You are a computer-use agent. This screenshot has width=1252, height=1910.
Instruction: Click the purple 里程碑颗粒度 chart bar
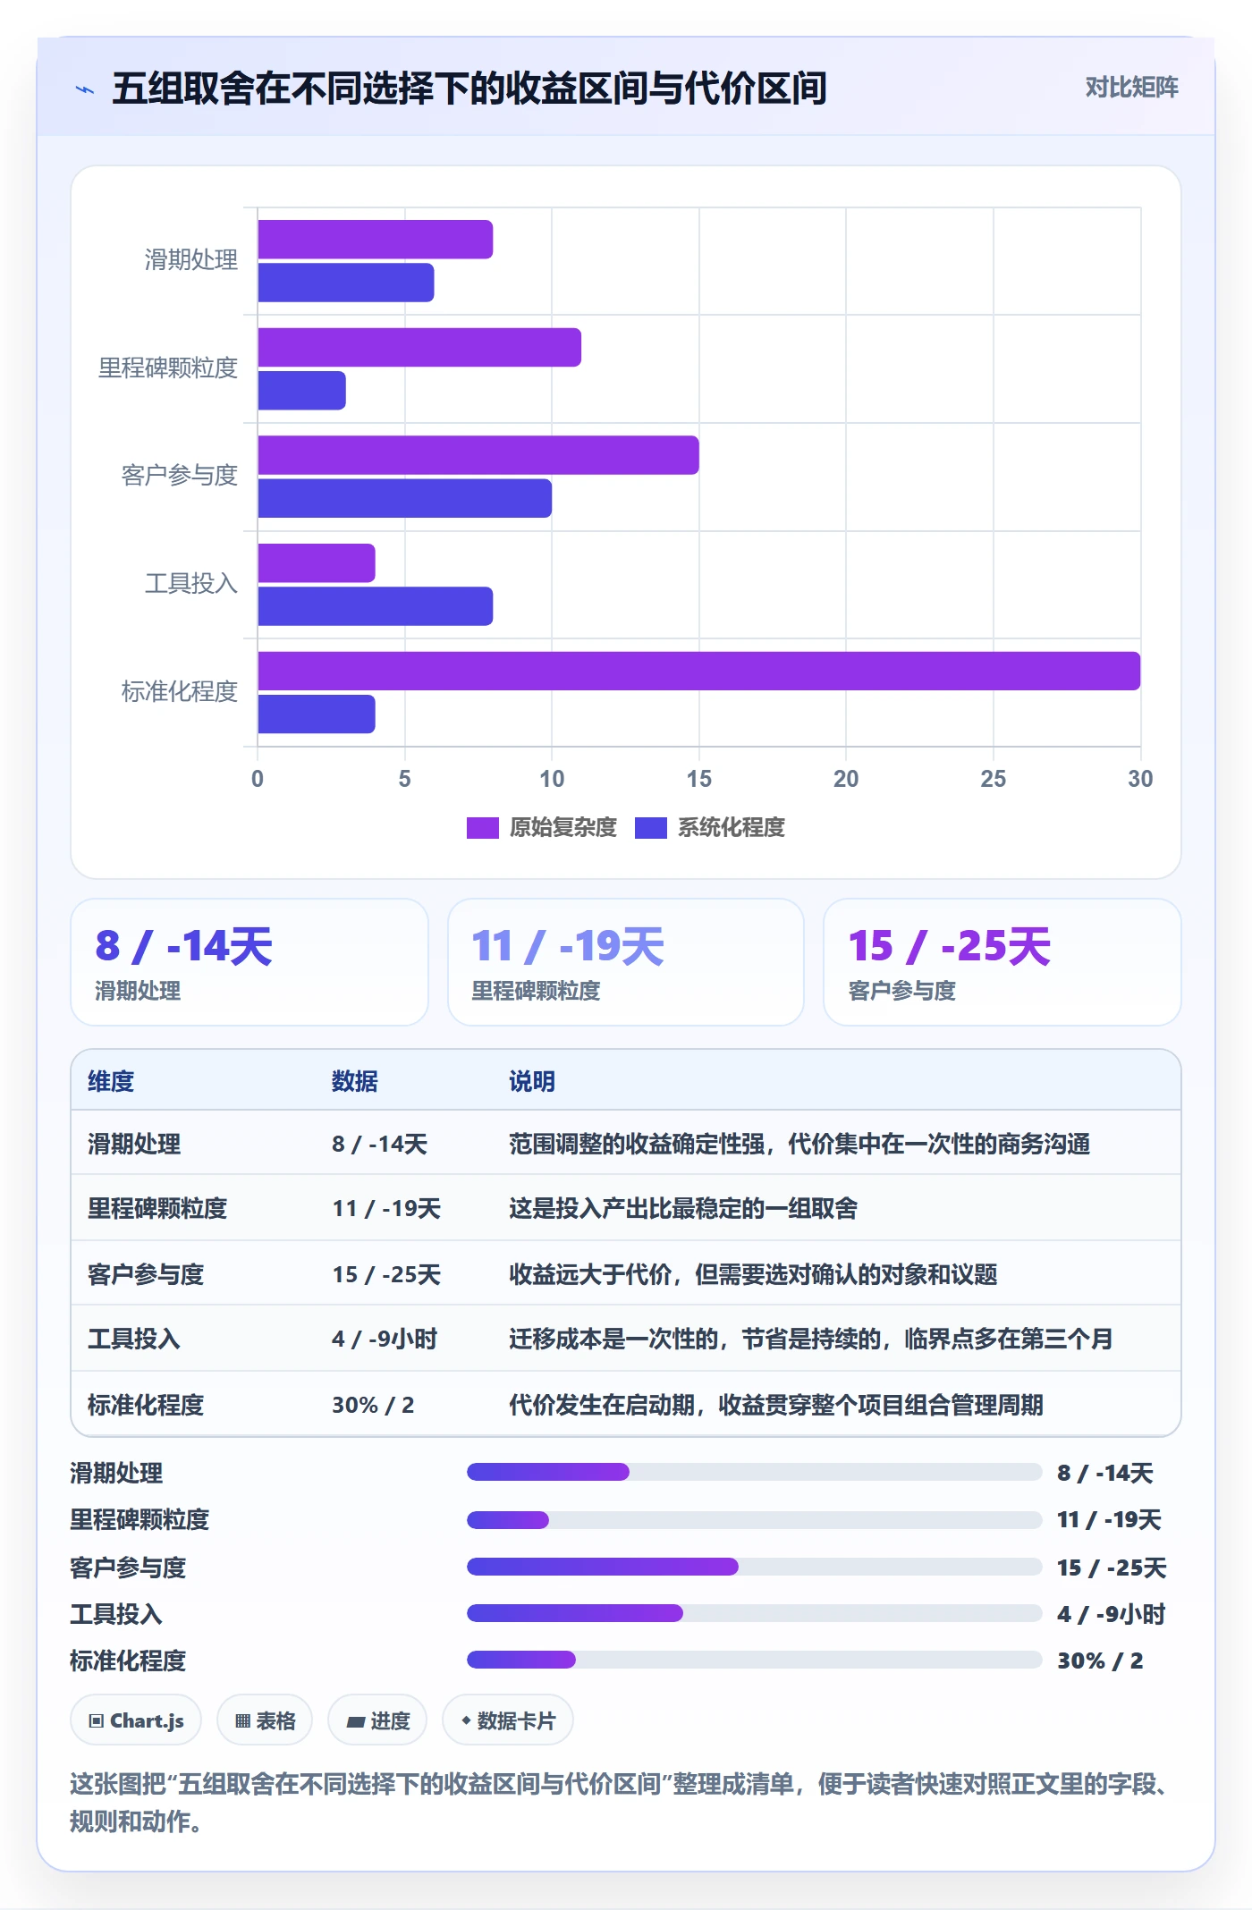pyautogui.click(x=419, y=347)
